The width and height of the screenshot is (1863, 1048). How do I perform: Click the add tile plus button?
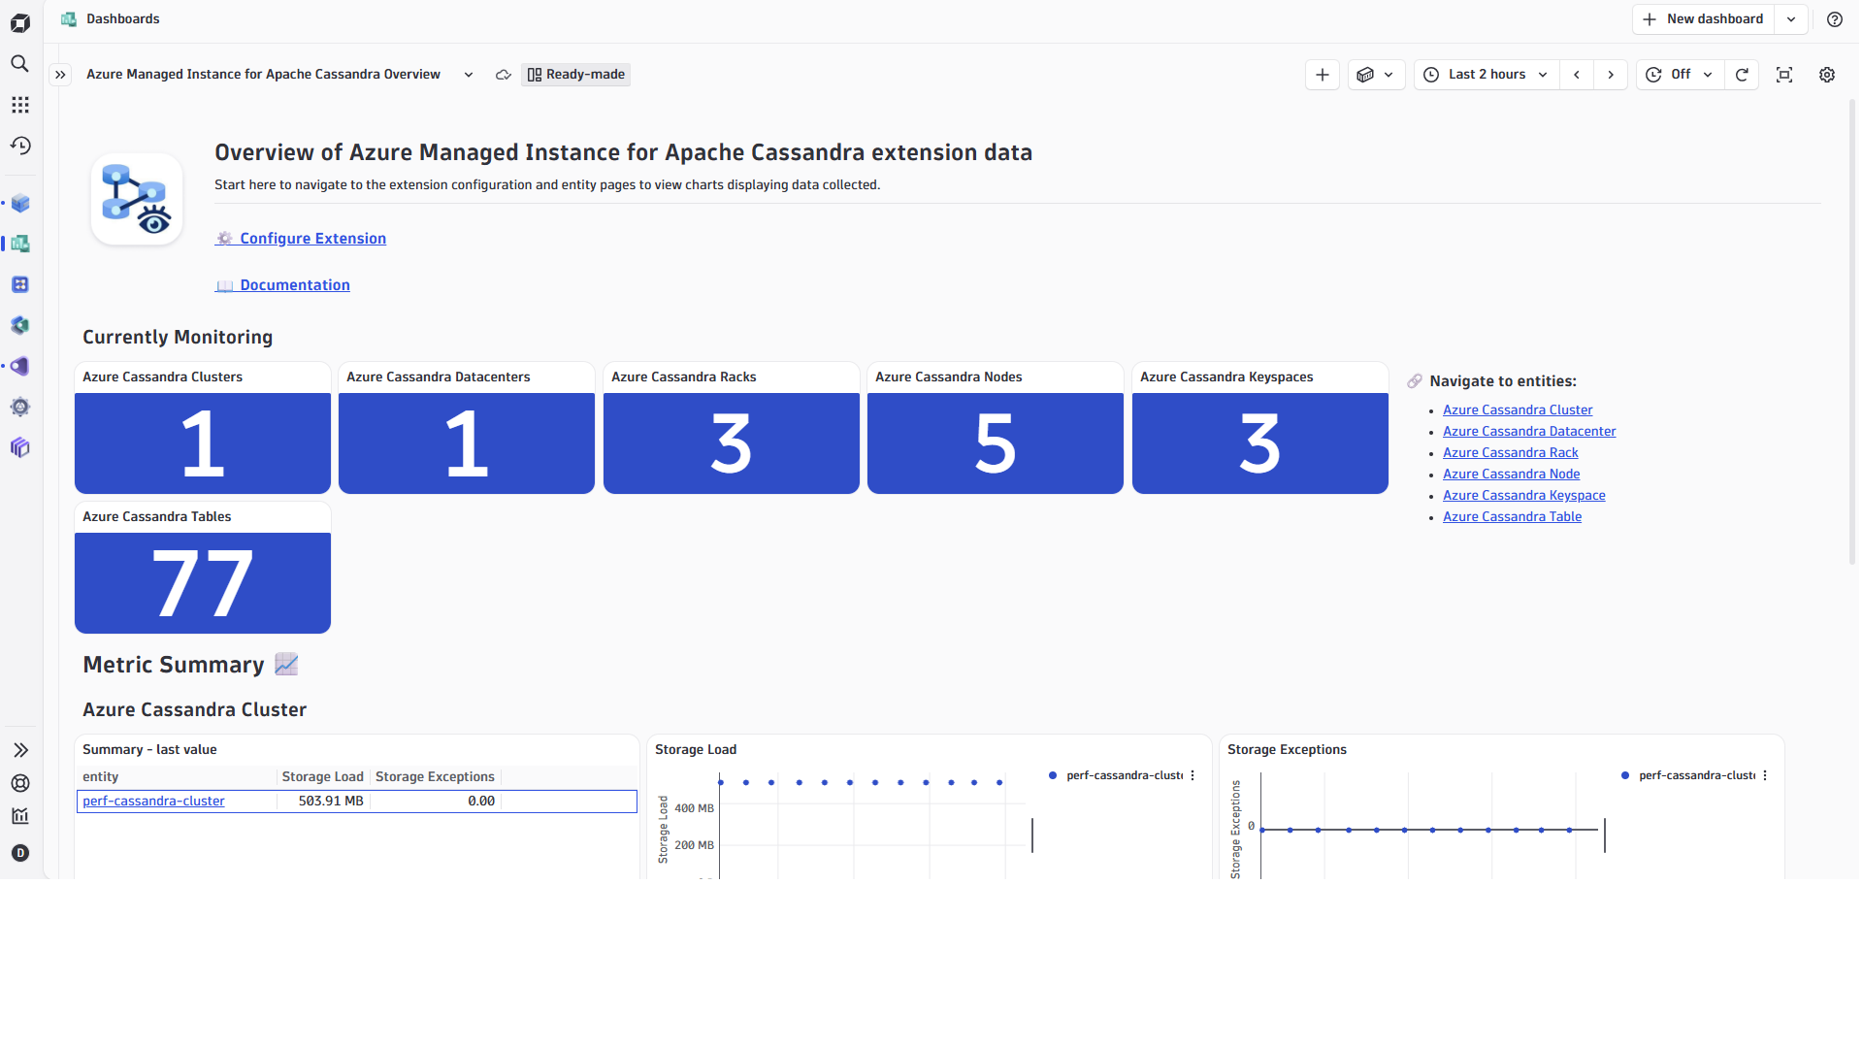[x=1323, y=75]
